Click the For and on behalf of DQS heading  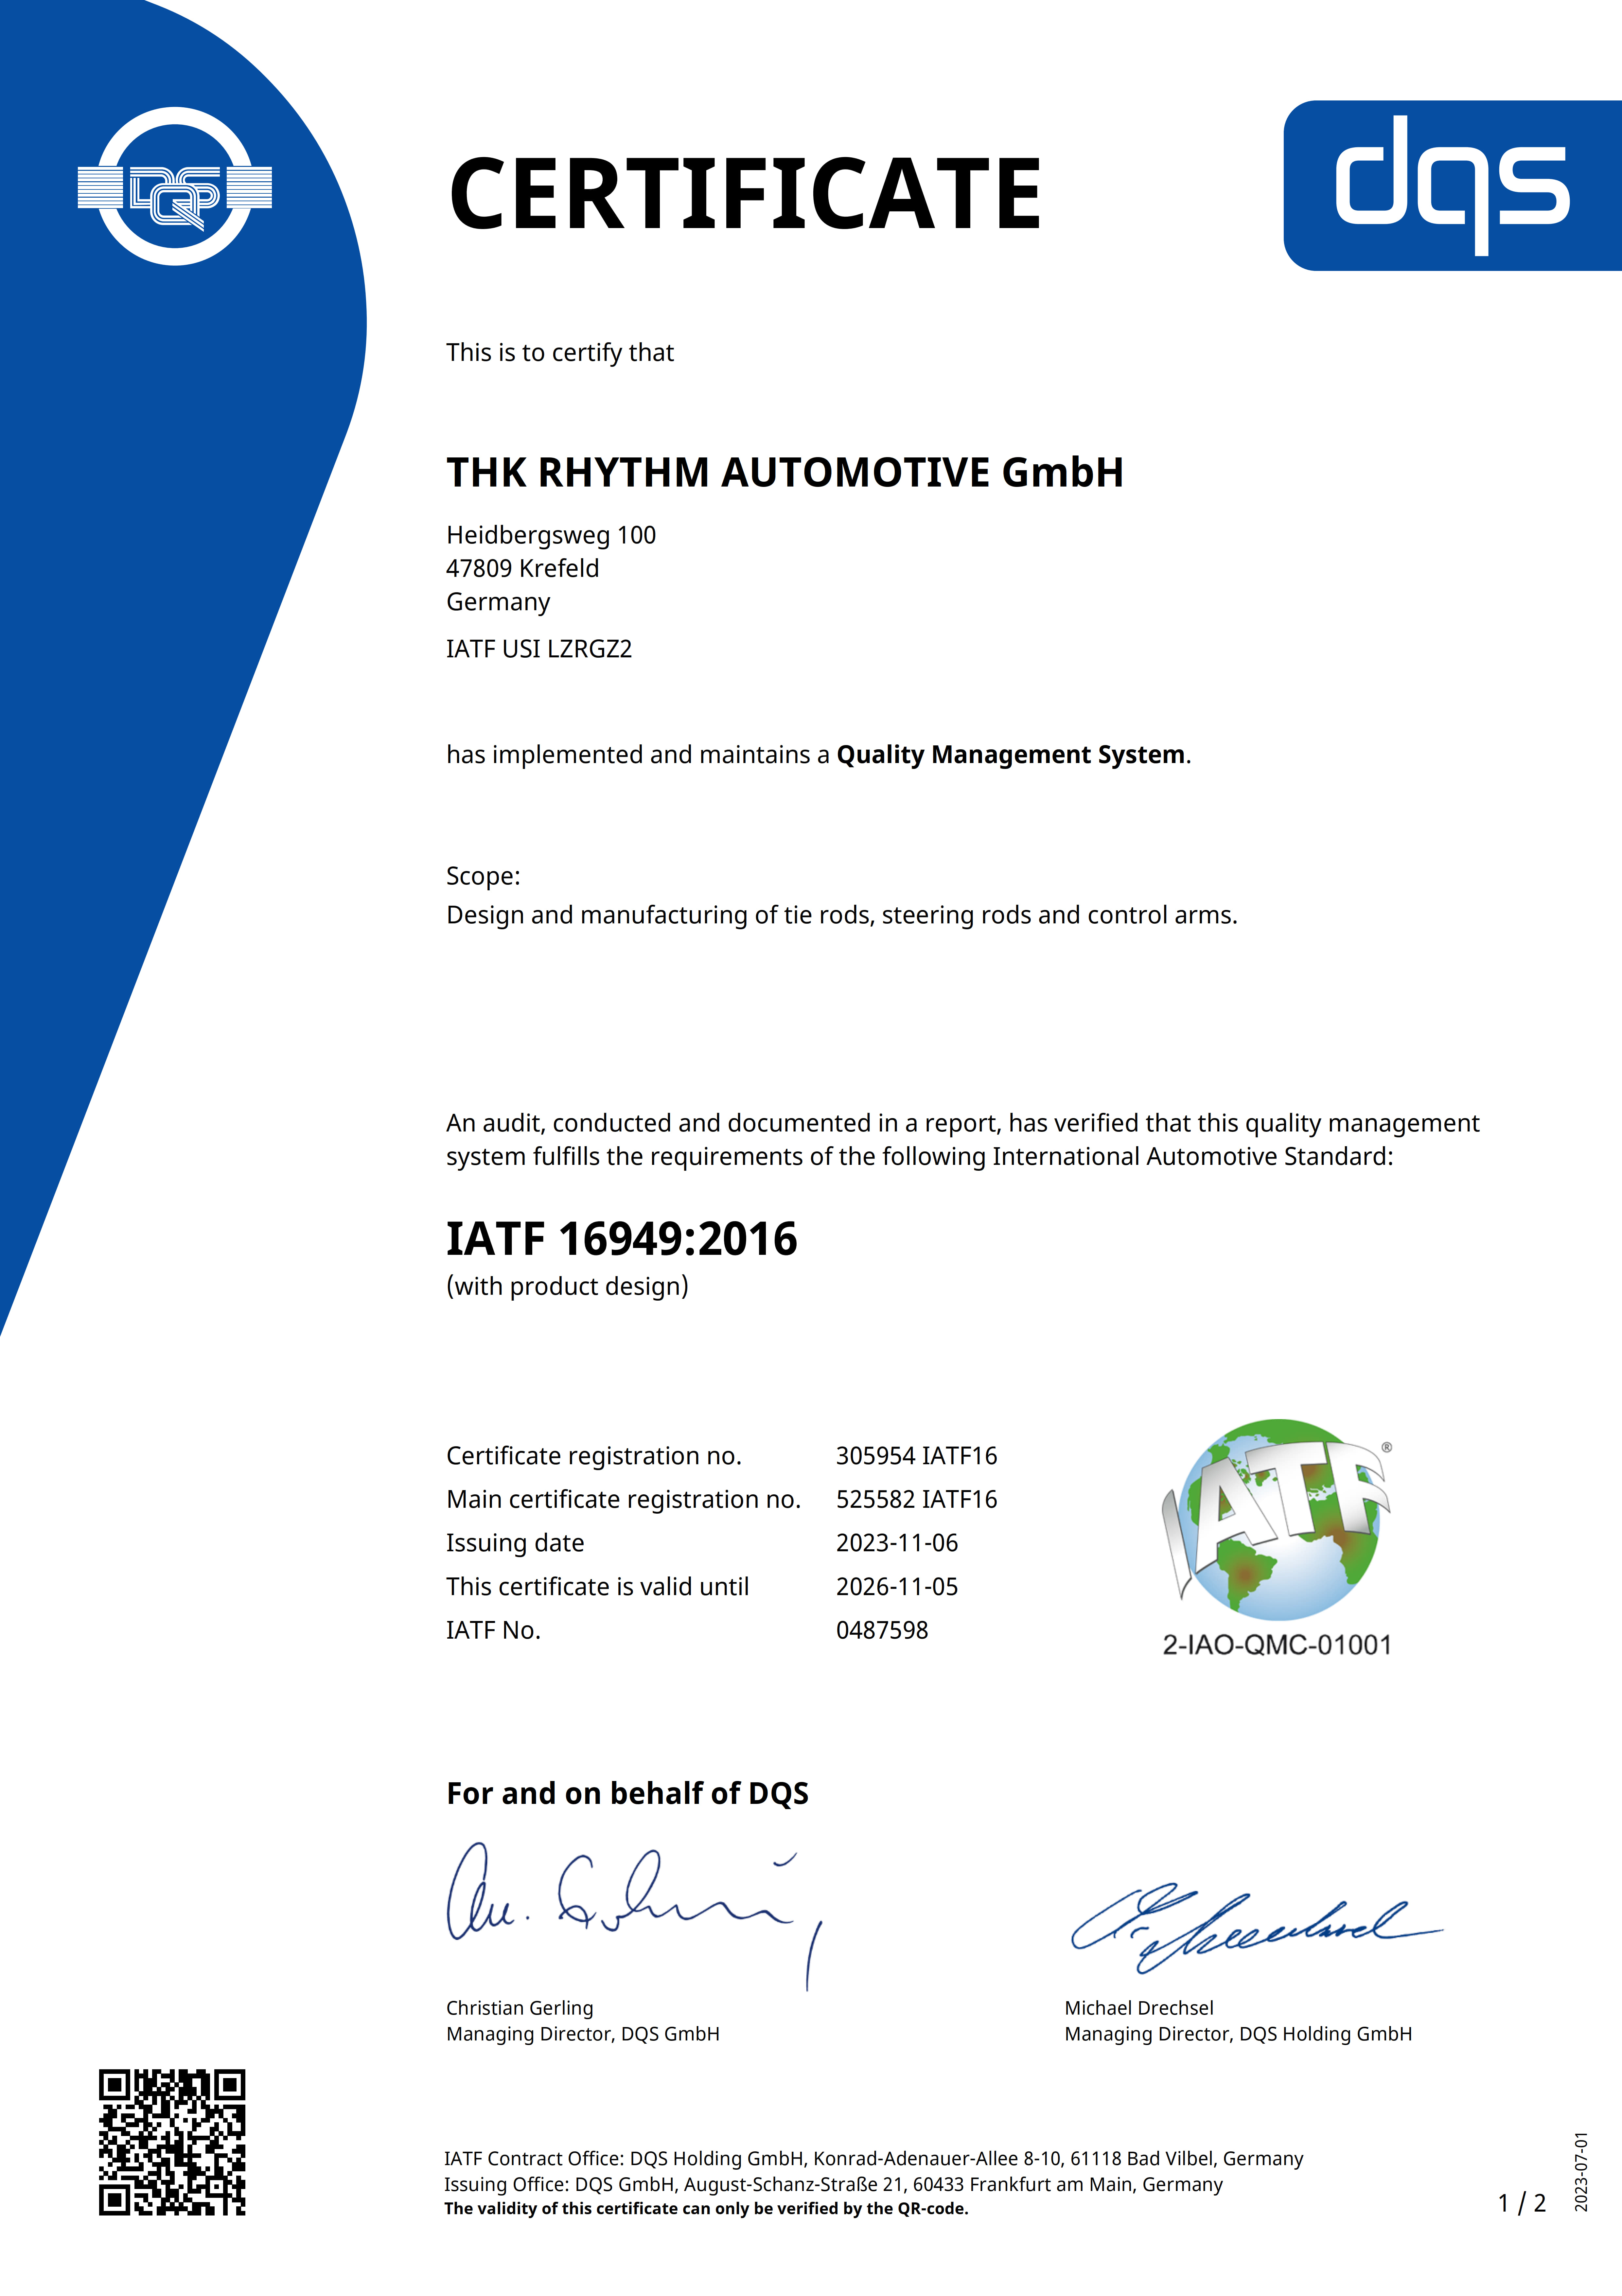point(627,1793)
